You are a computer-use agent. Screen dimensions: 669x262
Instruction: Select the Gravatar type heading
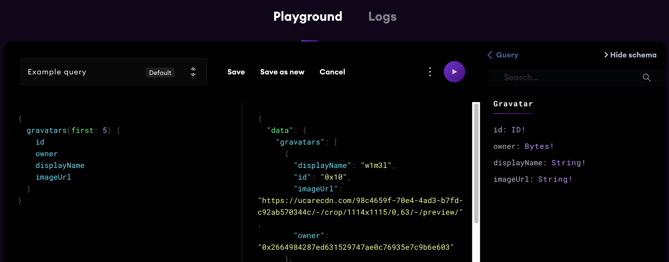[x=513, y=104]
